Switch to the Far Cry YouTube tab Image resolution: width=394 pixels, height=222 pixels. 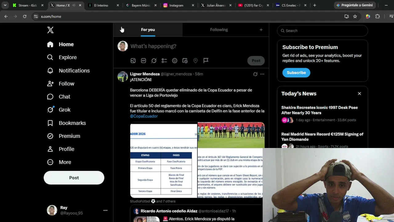254,5
